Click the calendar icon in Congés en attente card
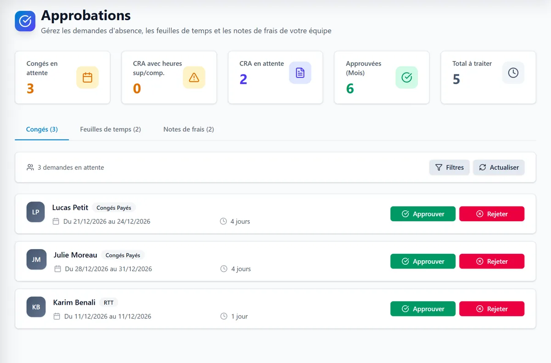The image size is (551, 363). click(x=87, y=78)
